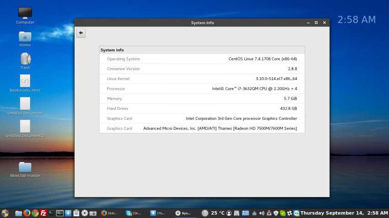Click the Hard Drives 432.8 GB value
This screenshot has height=218, width=389.
[288, 108]
